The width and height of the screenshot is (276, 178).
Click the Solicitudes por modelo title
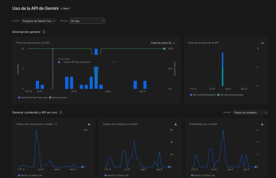[203, 124]
